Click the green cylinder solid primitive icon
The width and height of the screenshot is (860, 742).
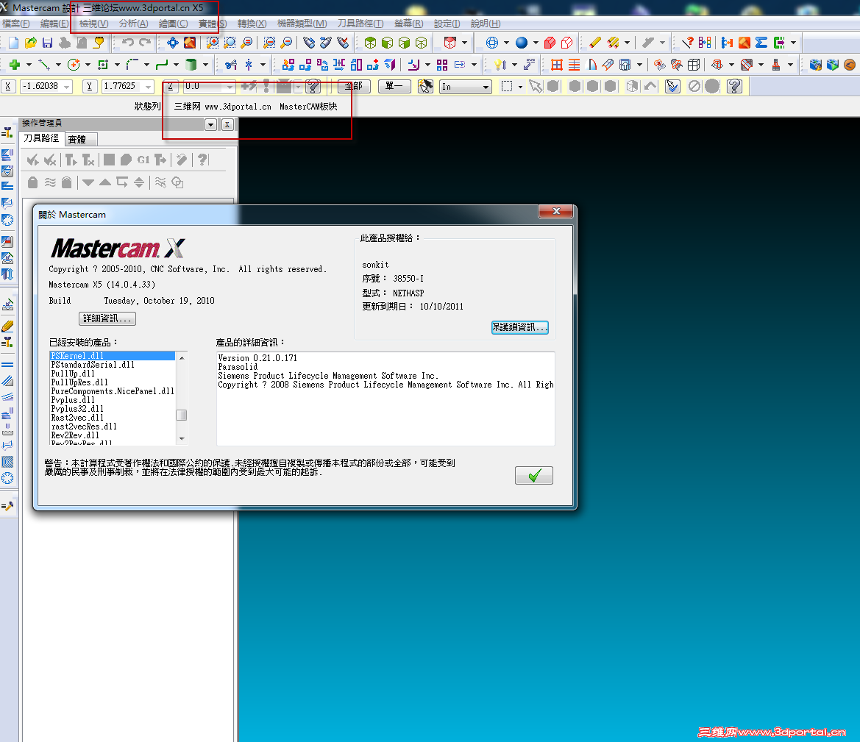point(191,65)
